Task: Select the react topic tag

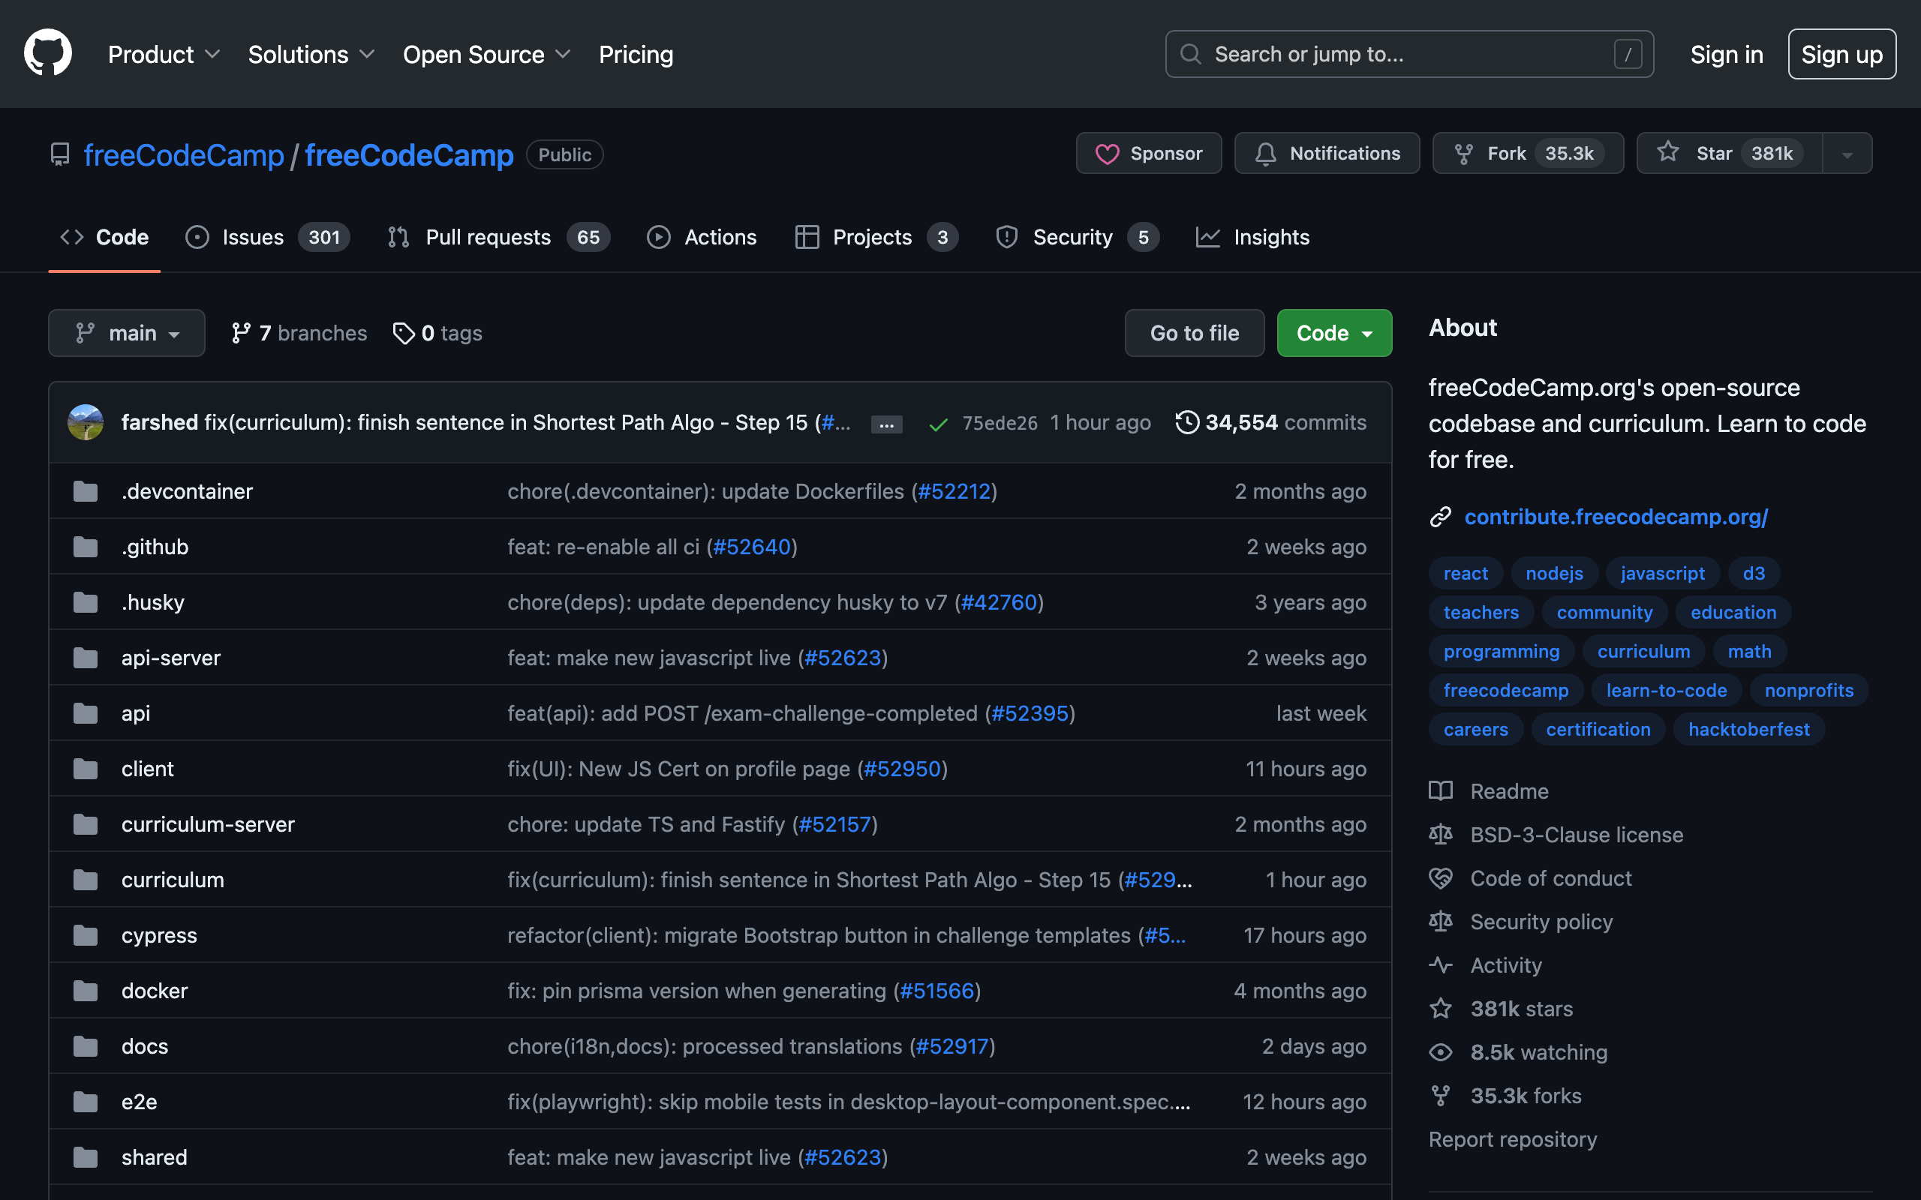Action: [x=1466, y=573]
